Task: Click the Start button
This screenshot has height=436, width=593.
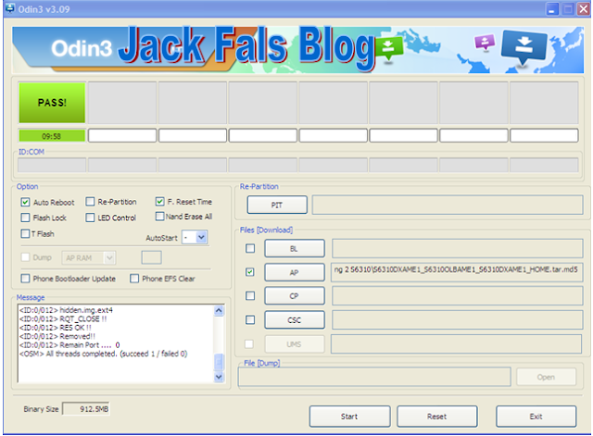Action: tap(349, 417)
